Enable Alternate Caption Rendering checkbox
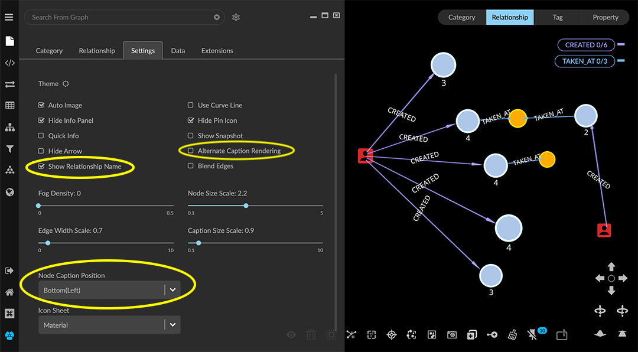 coord(191,151)
